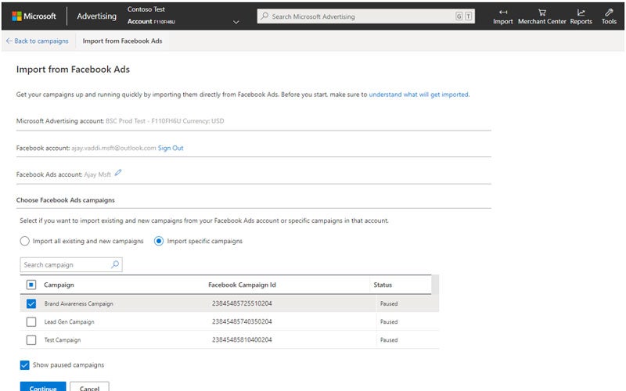Click the Microsoft logo in header
This screenshot has height=391, width=626.
click(16, 16)
